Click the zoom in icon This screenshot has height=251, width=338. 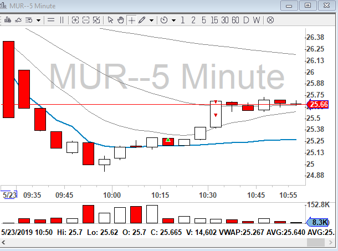point(75,20)
